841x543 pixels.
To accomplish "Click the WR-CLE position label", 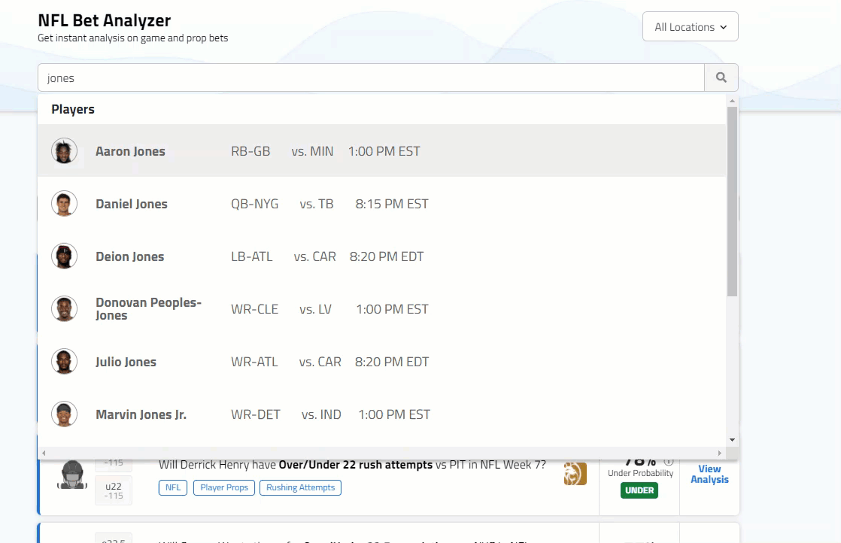I will 254,309.
